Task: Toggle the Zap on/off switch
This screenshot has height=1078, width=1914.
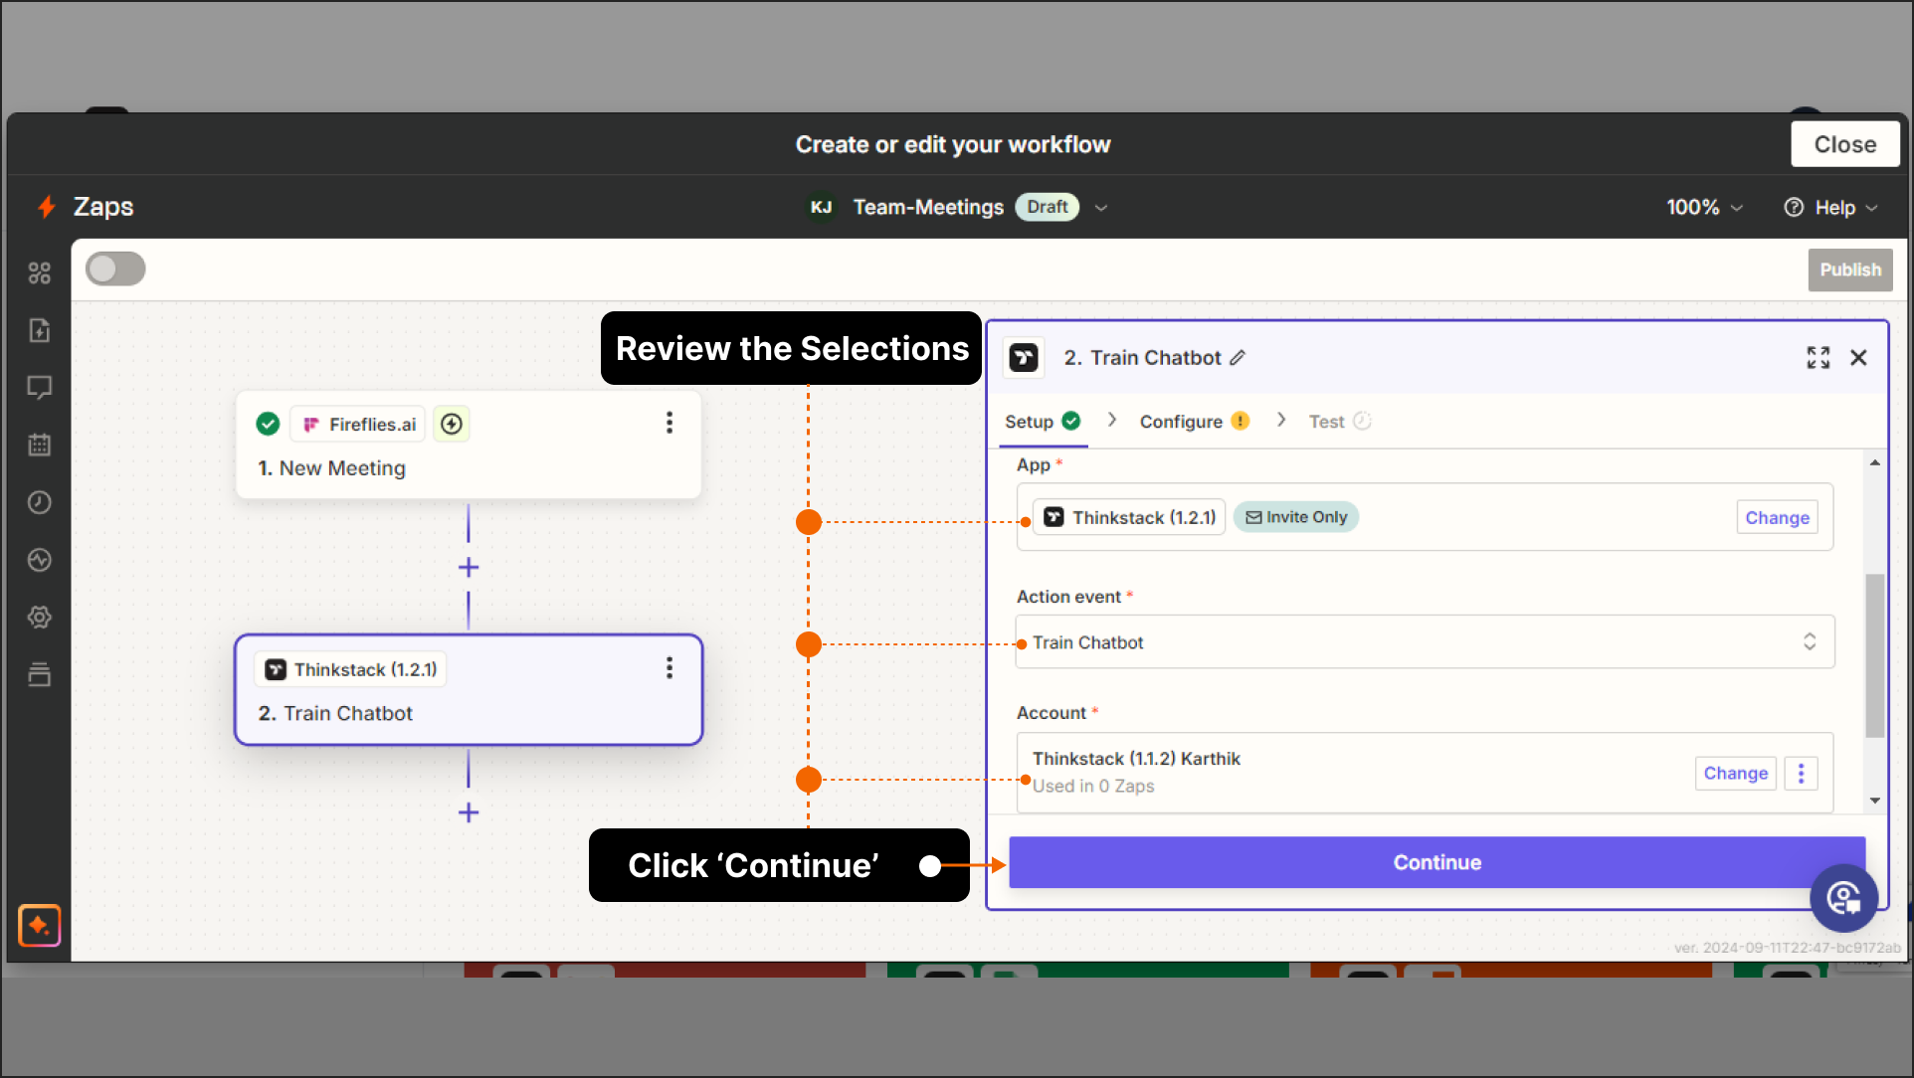Action: tap(115, 269)
